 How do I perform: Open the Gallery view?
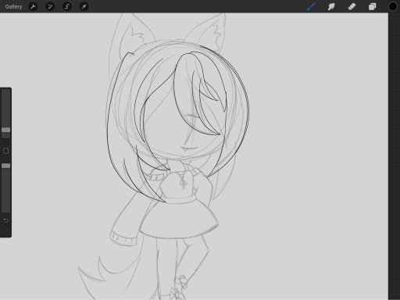point(13,6)
